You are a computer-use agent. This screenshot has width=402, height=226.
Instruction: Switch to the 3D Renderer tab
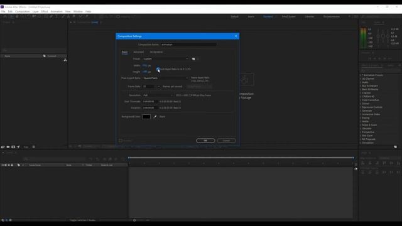pyautogui.click(x=156, y=52)
